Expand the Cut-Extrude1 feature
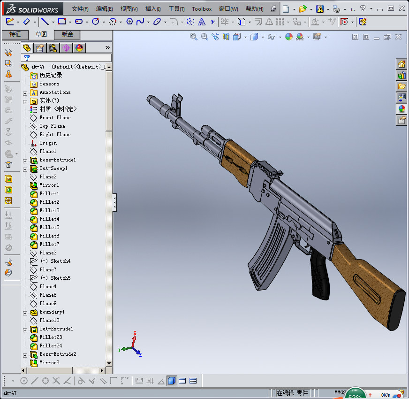This screenshot has height=399, width=409. point(25,330)
